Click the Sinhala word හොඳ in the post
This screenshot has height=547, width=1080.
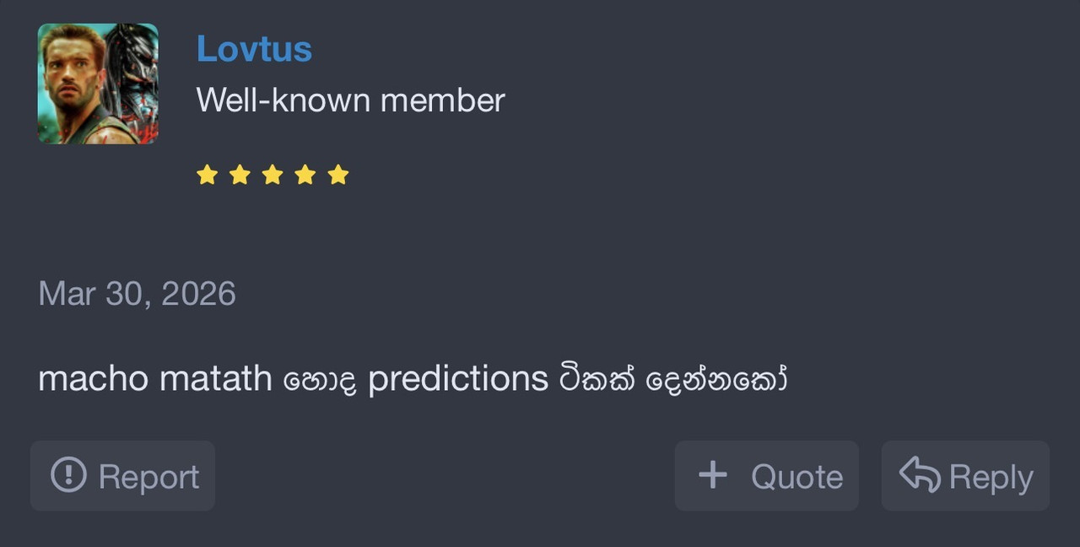coord(320,380)
